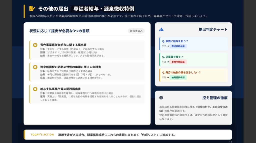Click the 青色事業専従者給与に関する届出書 heading

pos(63,45)
